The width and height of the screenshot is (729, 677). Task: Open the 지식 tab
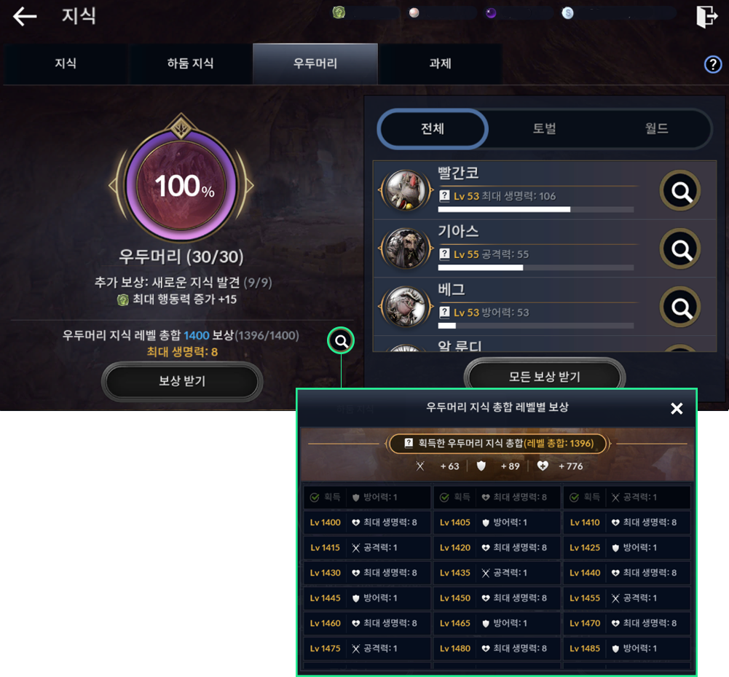point(66,63)
